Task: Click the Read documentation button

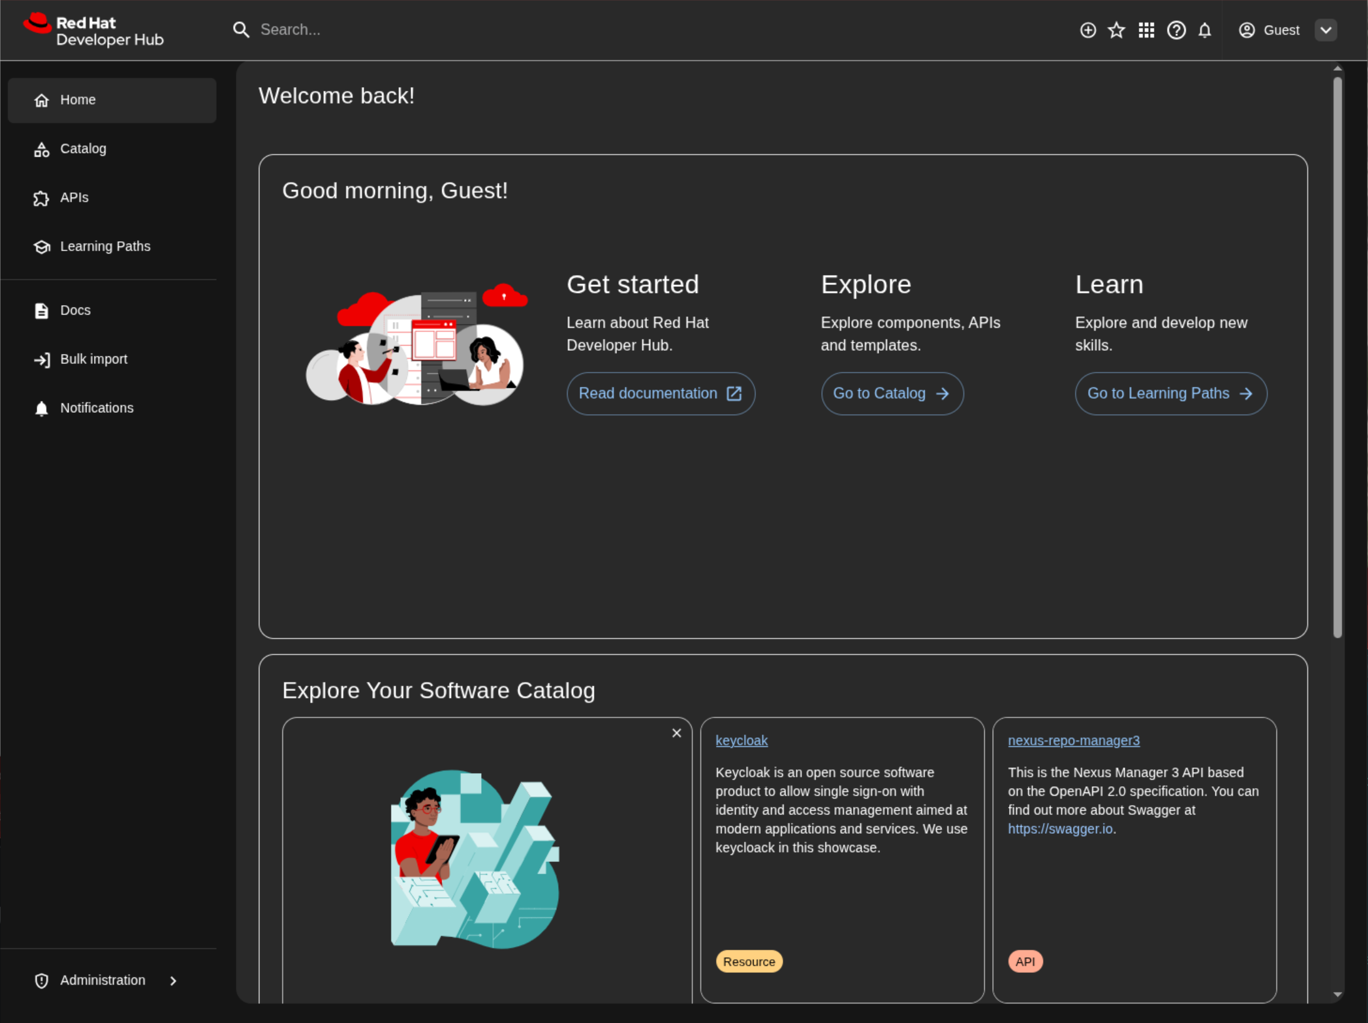Action: coord(660,393)
